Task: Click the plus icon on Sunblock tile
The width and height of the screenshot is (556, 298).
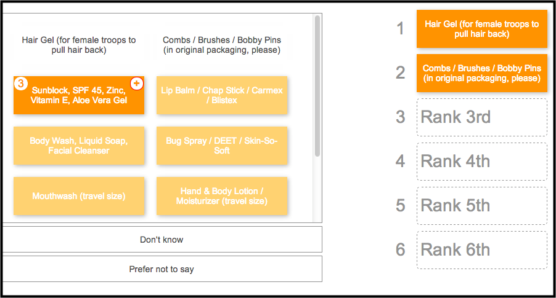Action: [137, 84]
